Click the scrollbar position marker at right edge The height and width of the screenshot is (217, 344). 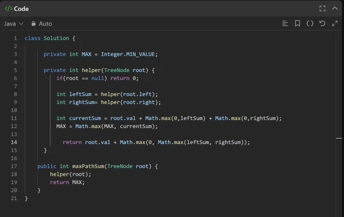point(339,138)
